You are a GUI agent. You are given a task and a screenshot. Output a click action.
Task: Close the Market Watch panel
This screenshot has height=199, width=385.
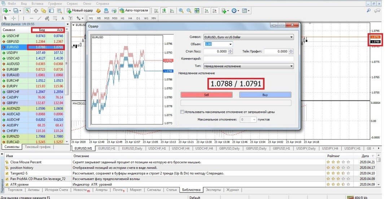click(68, 24)
